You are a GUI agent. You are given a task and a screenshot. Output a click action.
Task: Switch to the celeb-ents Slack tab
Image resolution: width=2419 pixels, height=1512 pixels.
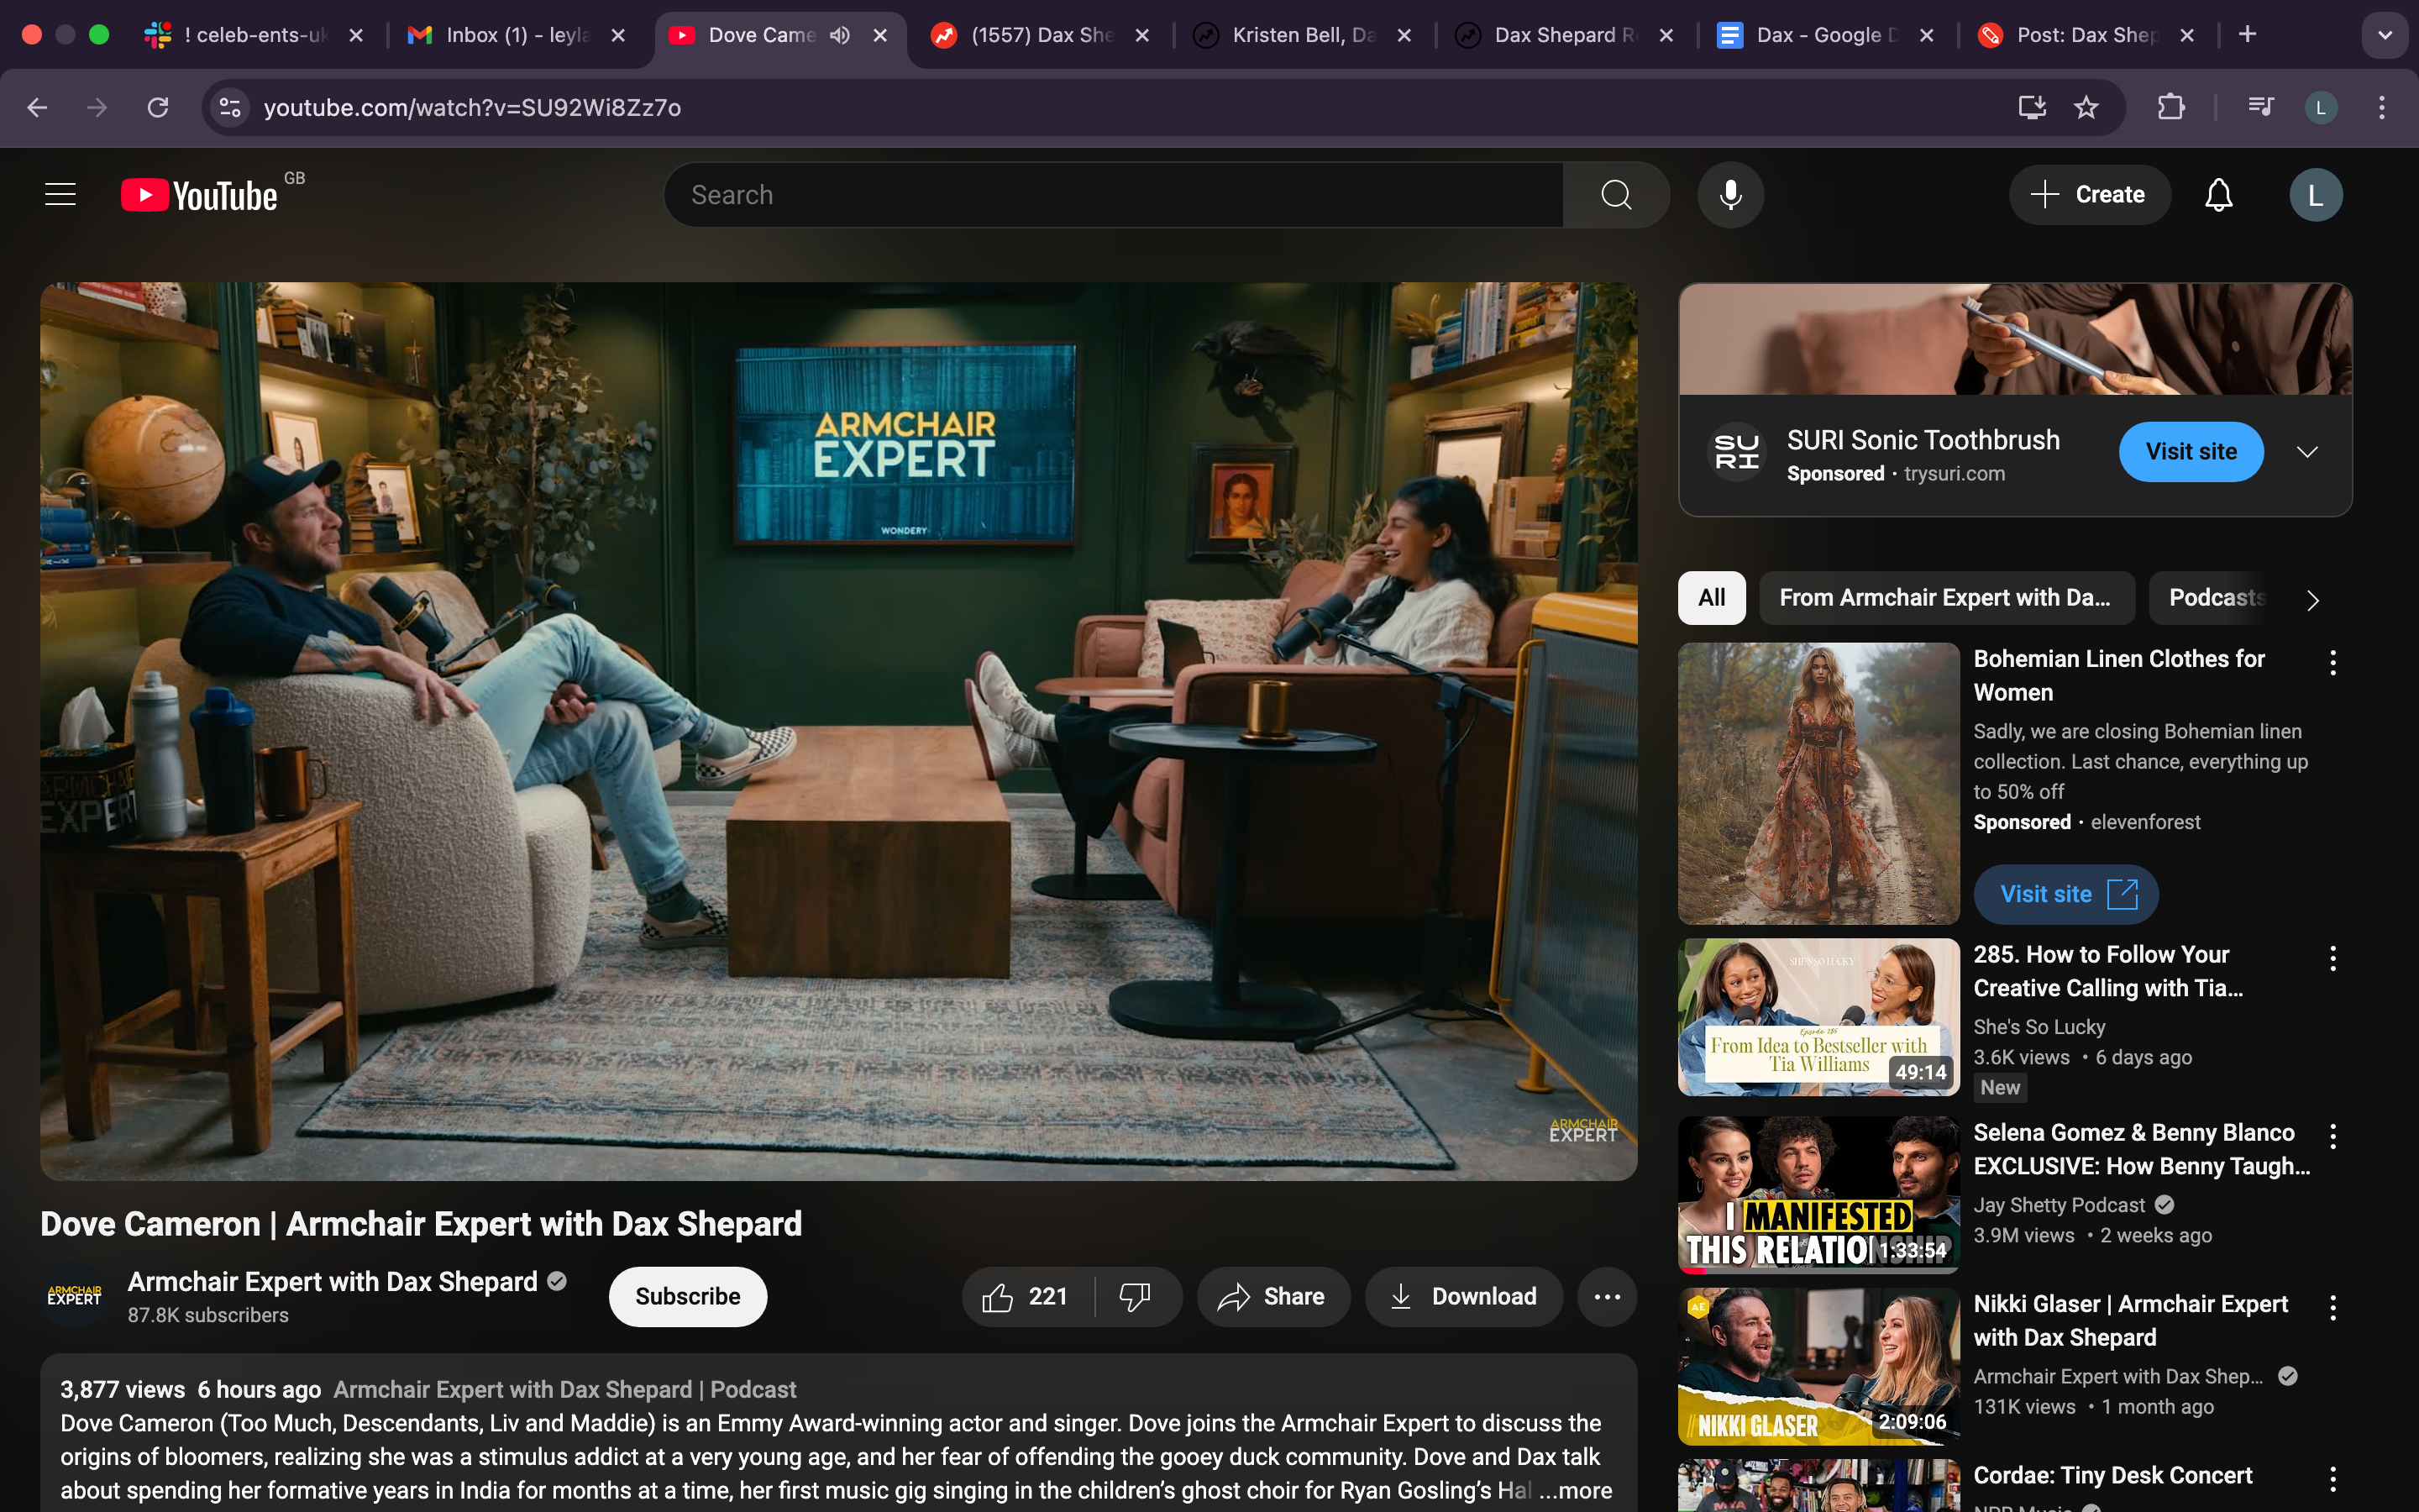254,35
